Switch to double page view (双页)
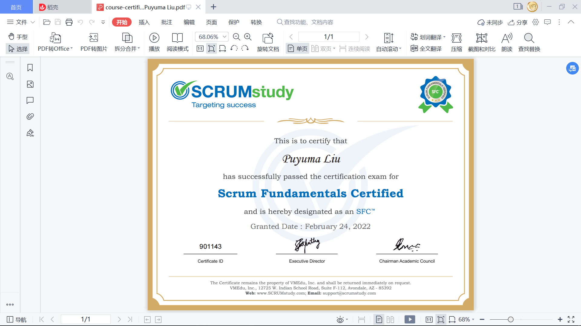Viewport: 581px width, 326px height. (x=323, y=49)
